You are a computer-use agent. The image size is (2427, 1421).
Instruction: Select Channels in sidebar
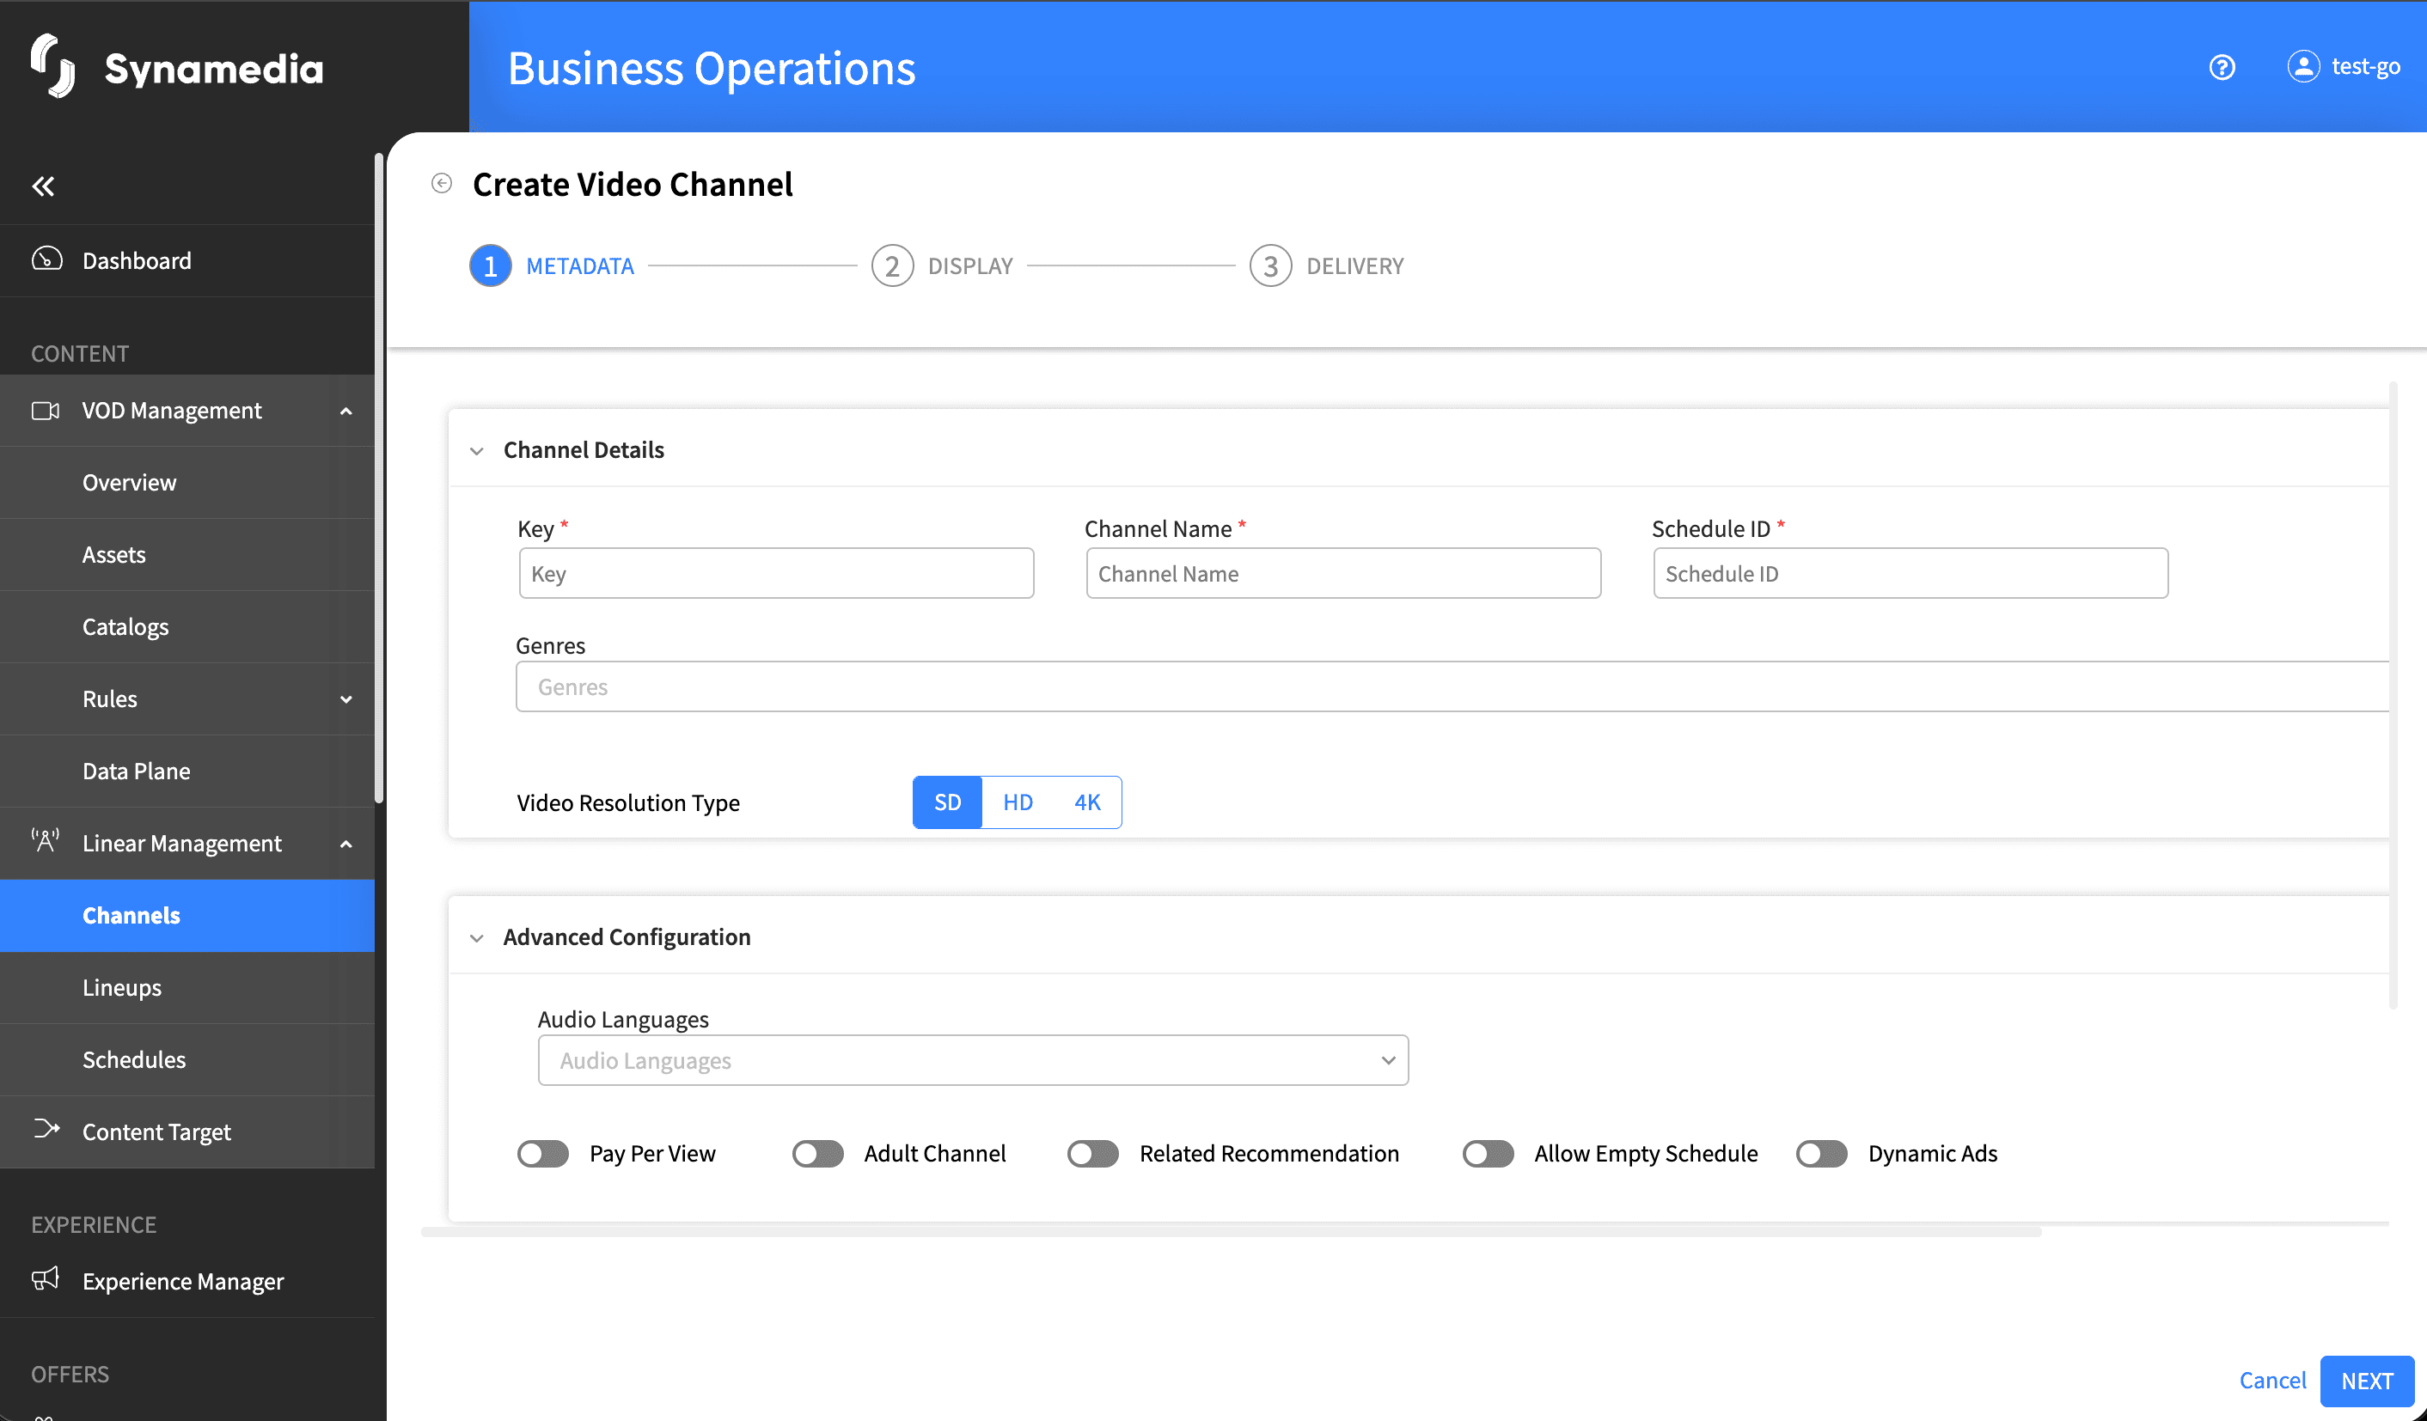tap(186, 916)
